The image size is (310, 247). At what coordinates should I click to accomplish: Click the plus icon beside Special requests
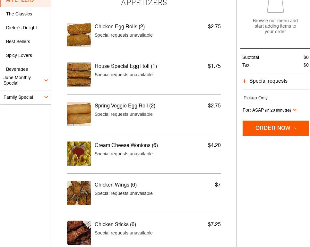click(x=245, y=81)
